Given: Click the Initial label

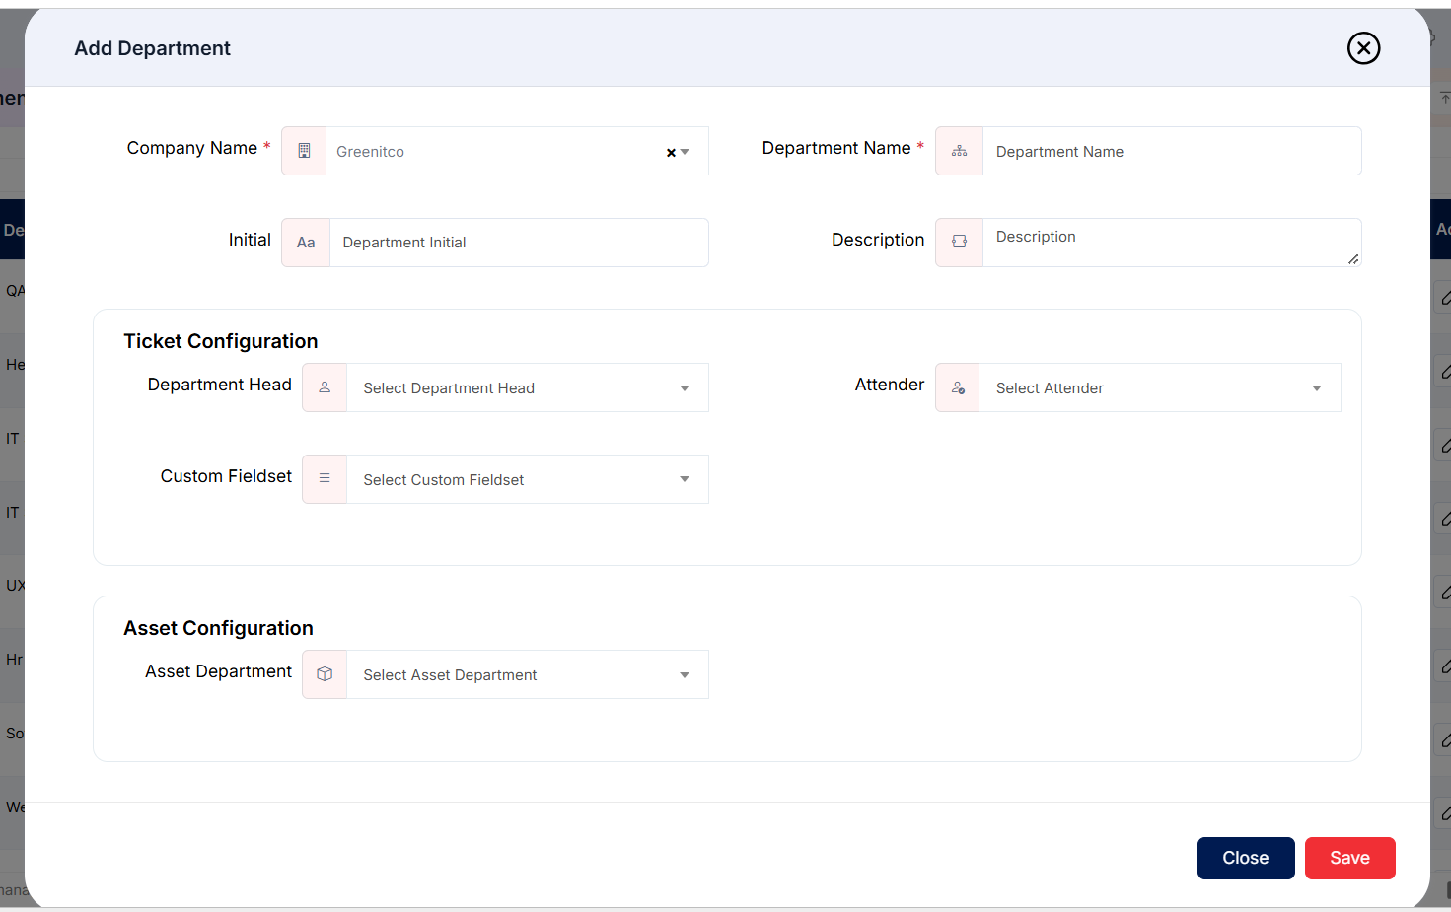Looking at the screenshot, I should [250, 240].
